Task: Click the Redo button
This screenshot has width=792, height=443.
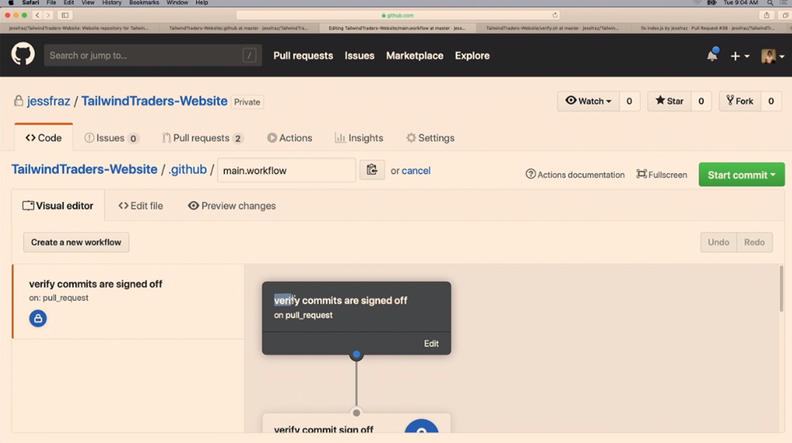Action: (754, 243)
